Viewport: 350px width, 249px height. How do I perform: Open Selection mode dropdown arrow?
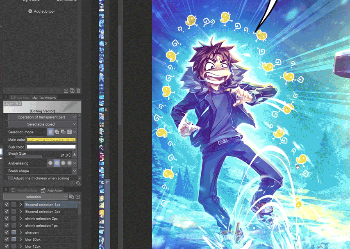[x=75, y=132]
